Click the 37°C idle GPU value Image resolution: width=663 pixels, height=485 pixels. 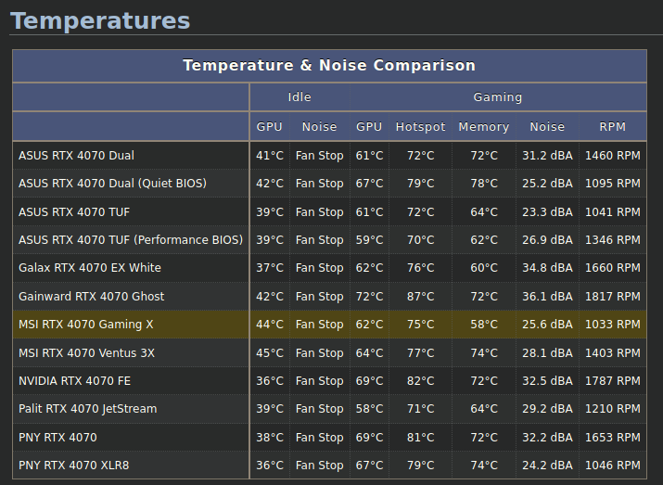click(269, 268)
